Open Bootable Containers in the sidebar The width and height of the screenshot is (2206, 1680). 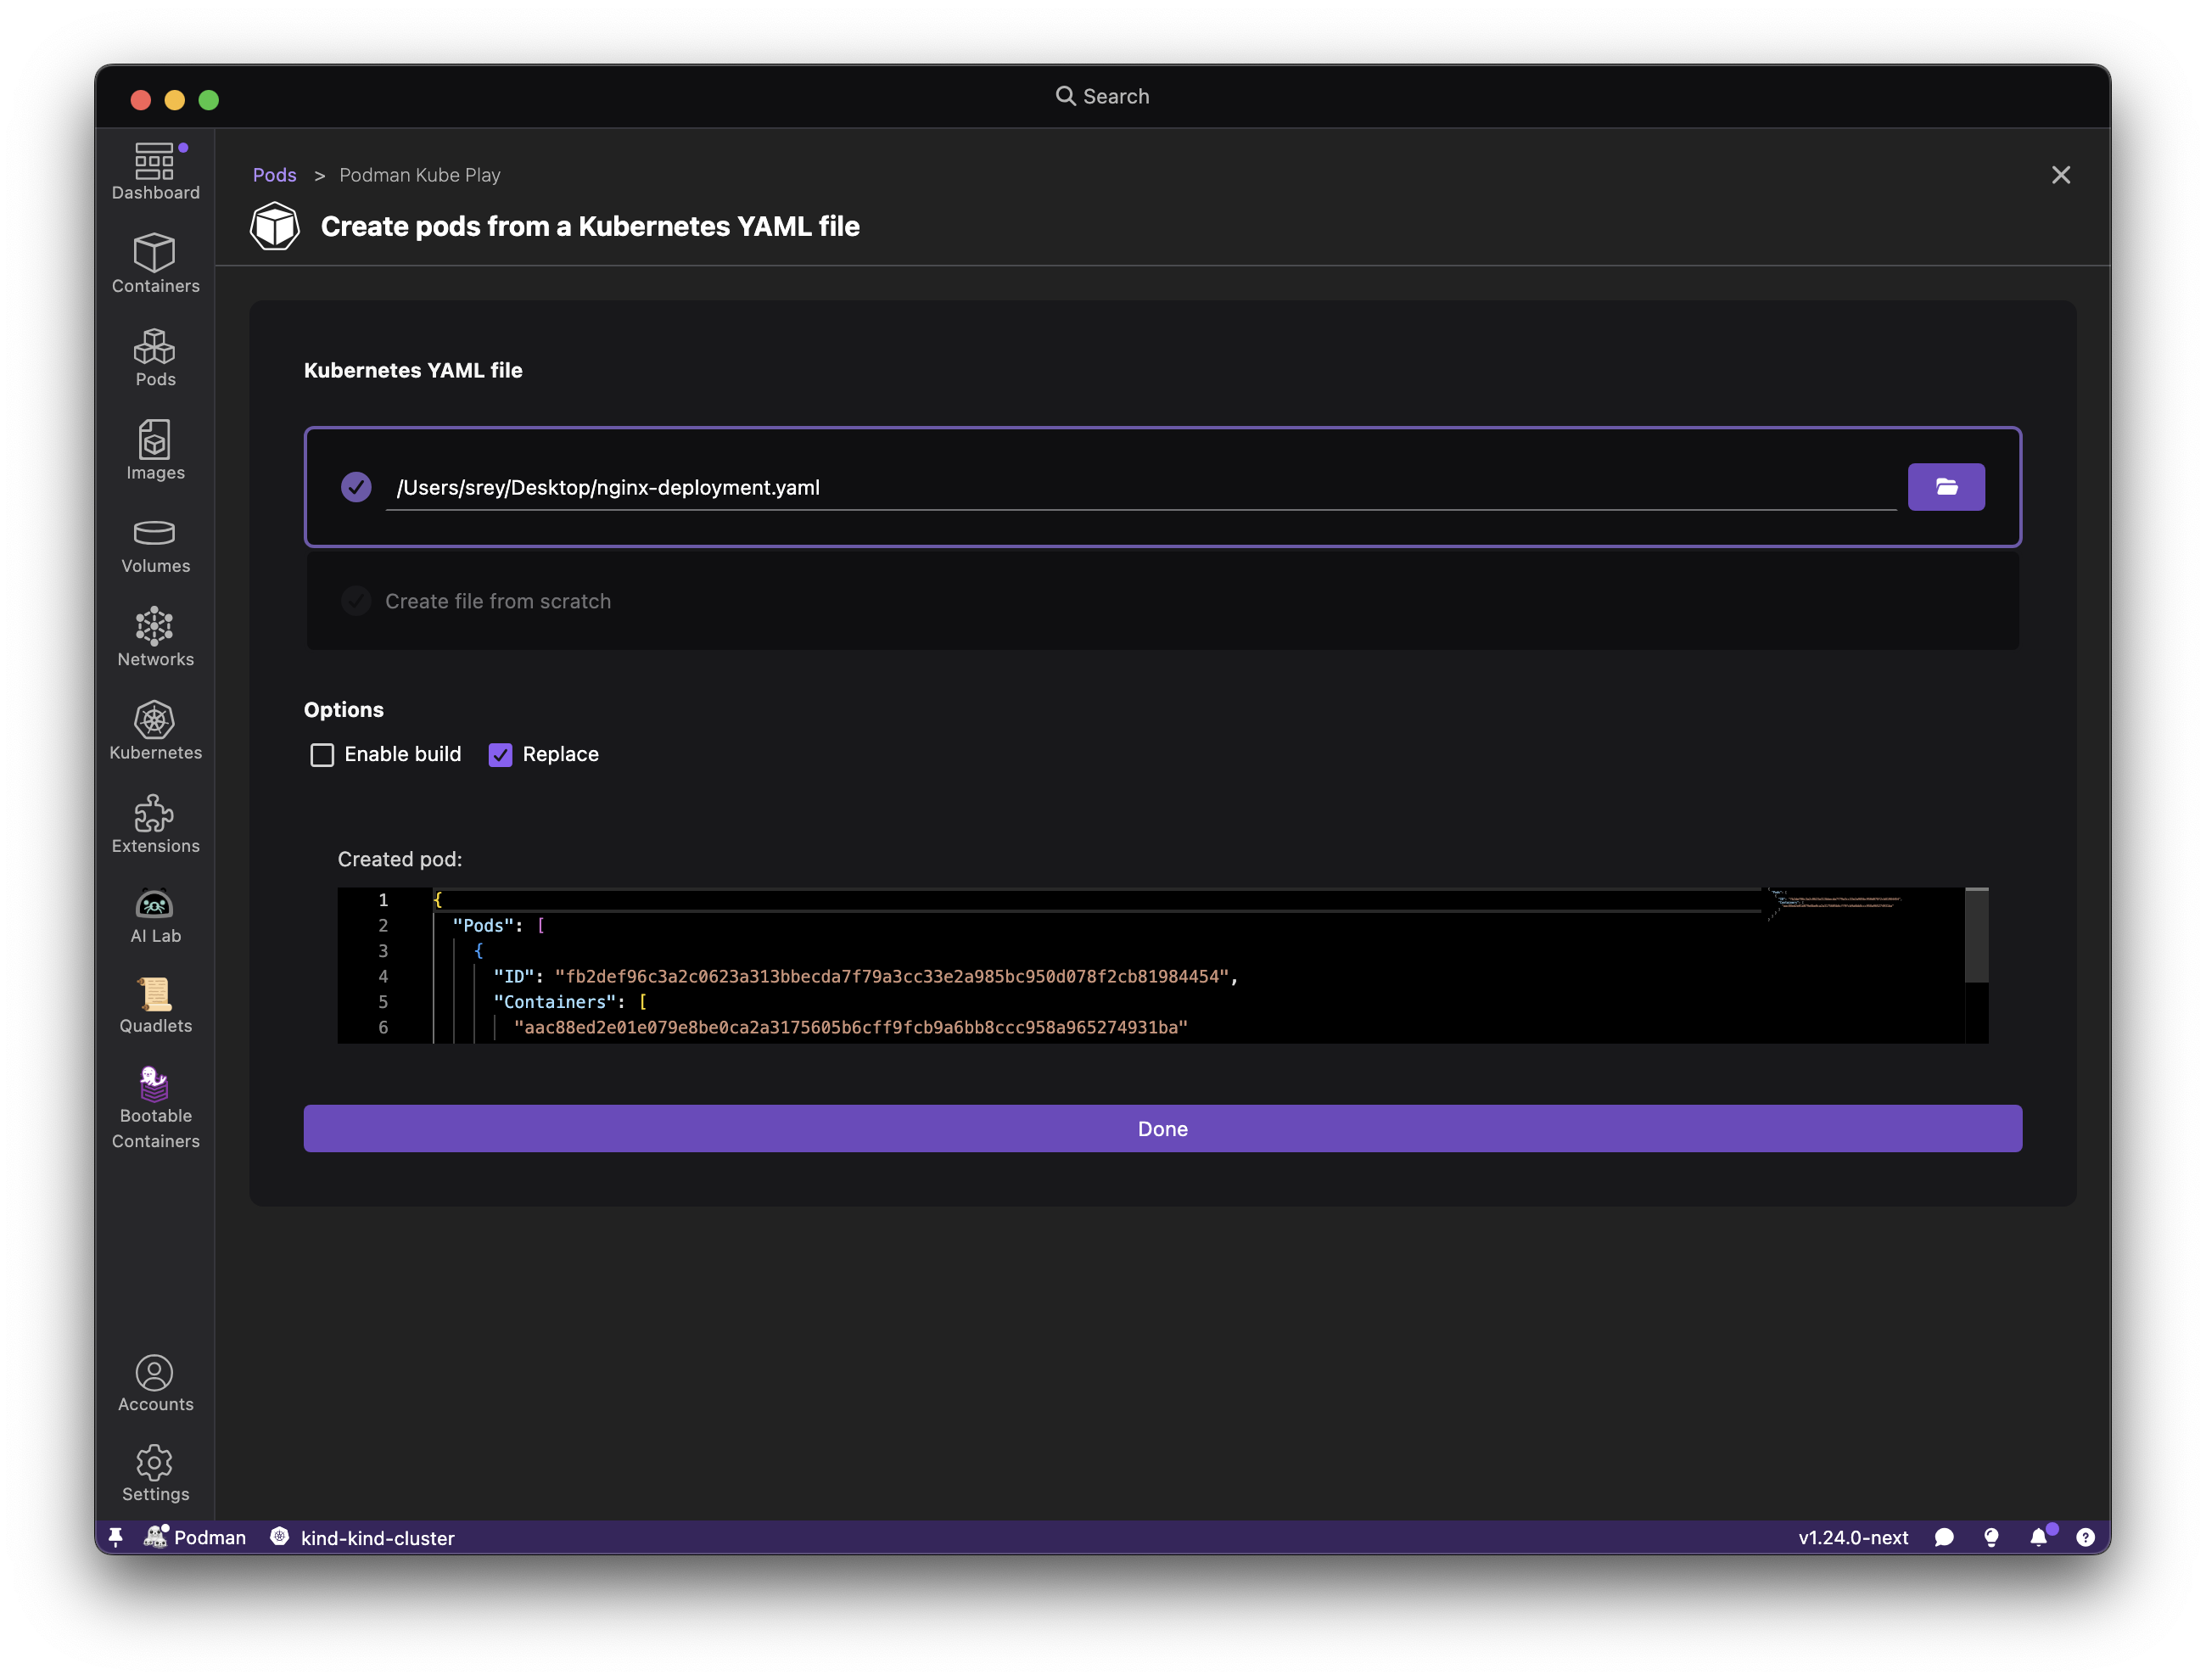pyautogui.click(x=155, y=1108)
